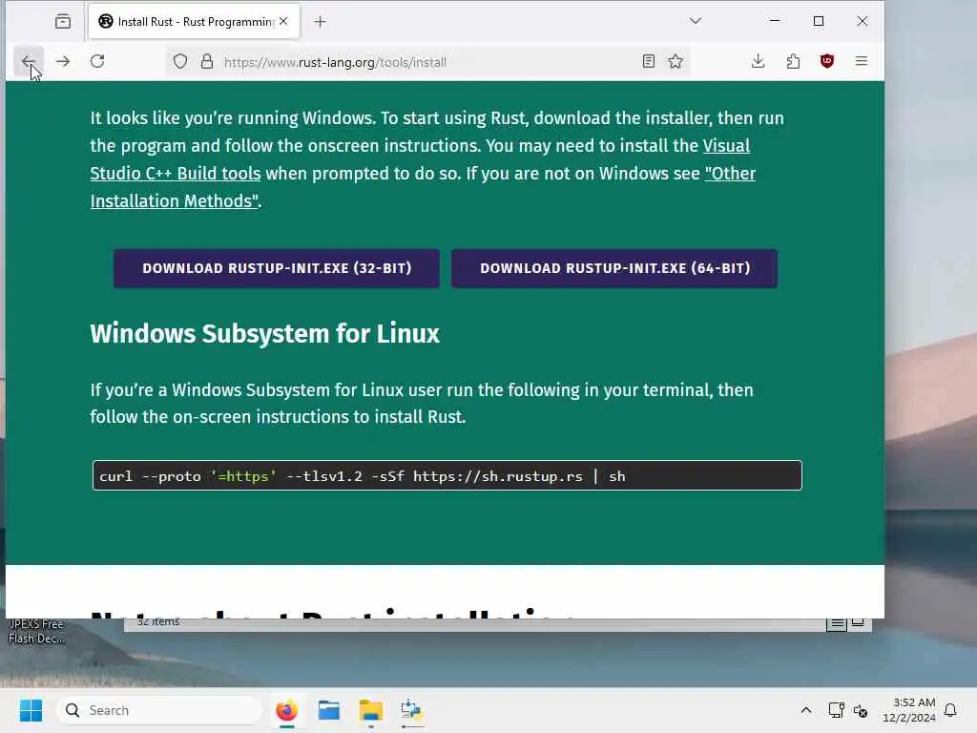The height and width of the screenshot is (733, 977).
Task: Go forward one page in Firefox
Action: (62, 61)
